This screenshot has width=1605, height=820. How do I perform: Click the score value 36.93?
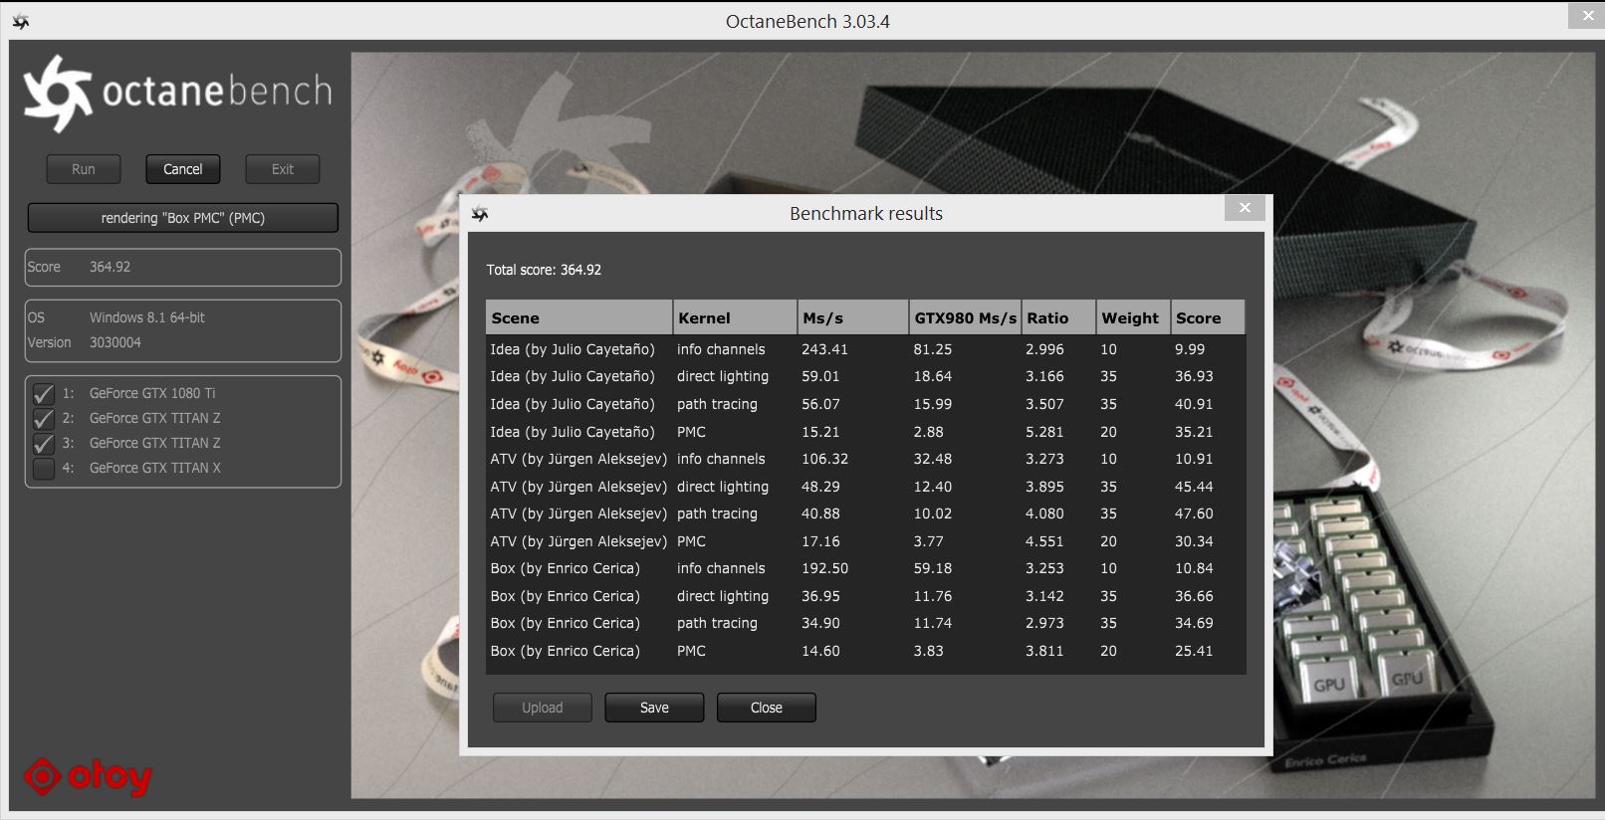click(x=1194, y=376)
